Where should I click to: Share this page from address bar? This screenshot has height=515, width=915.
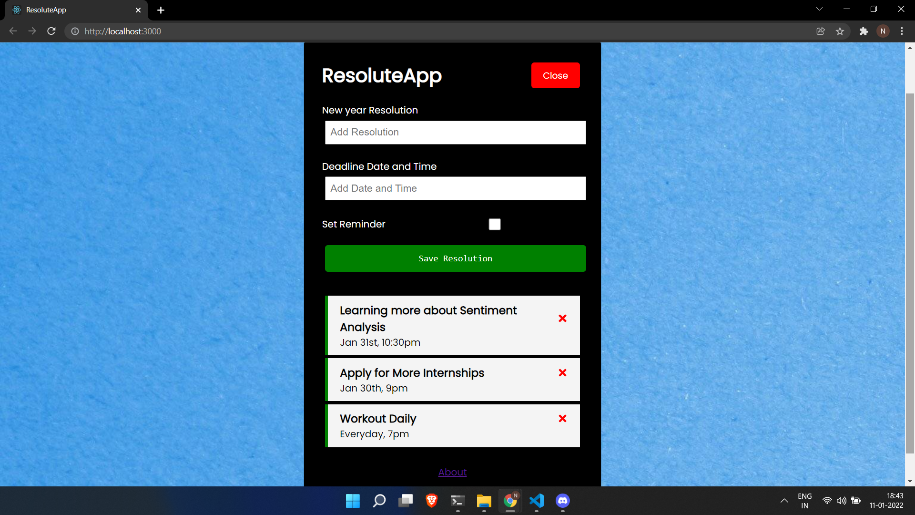821,31
